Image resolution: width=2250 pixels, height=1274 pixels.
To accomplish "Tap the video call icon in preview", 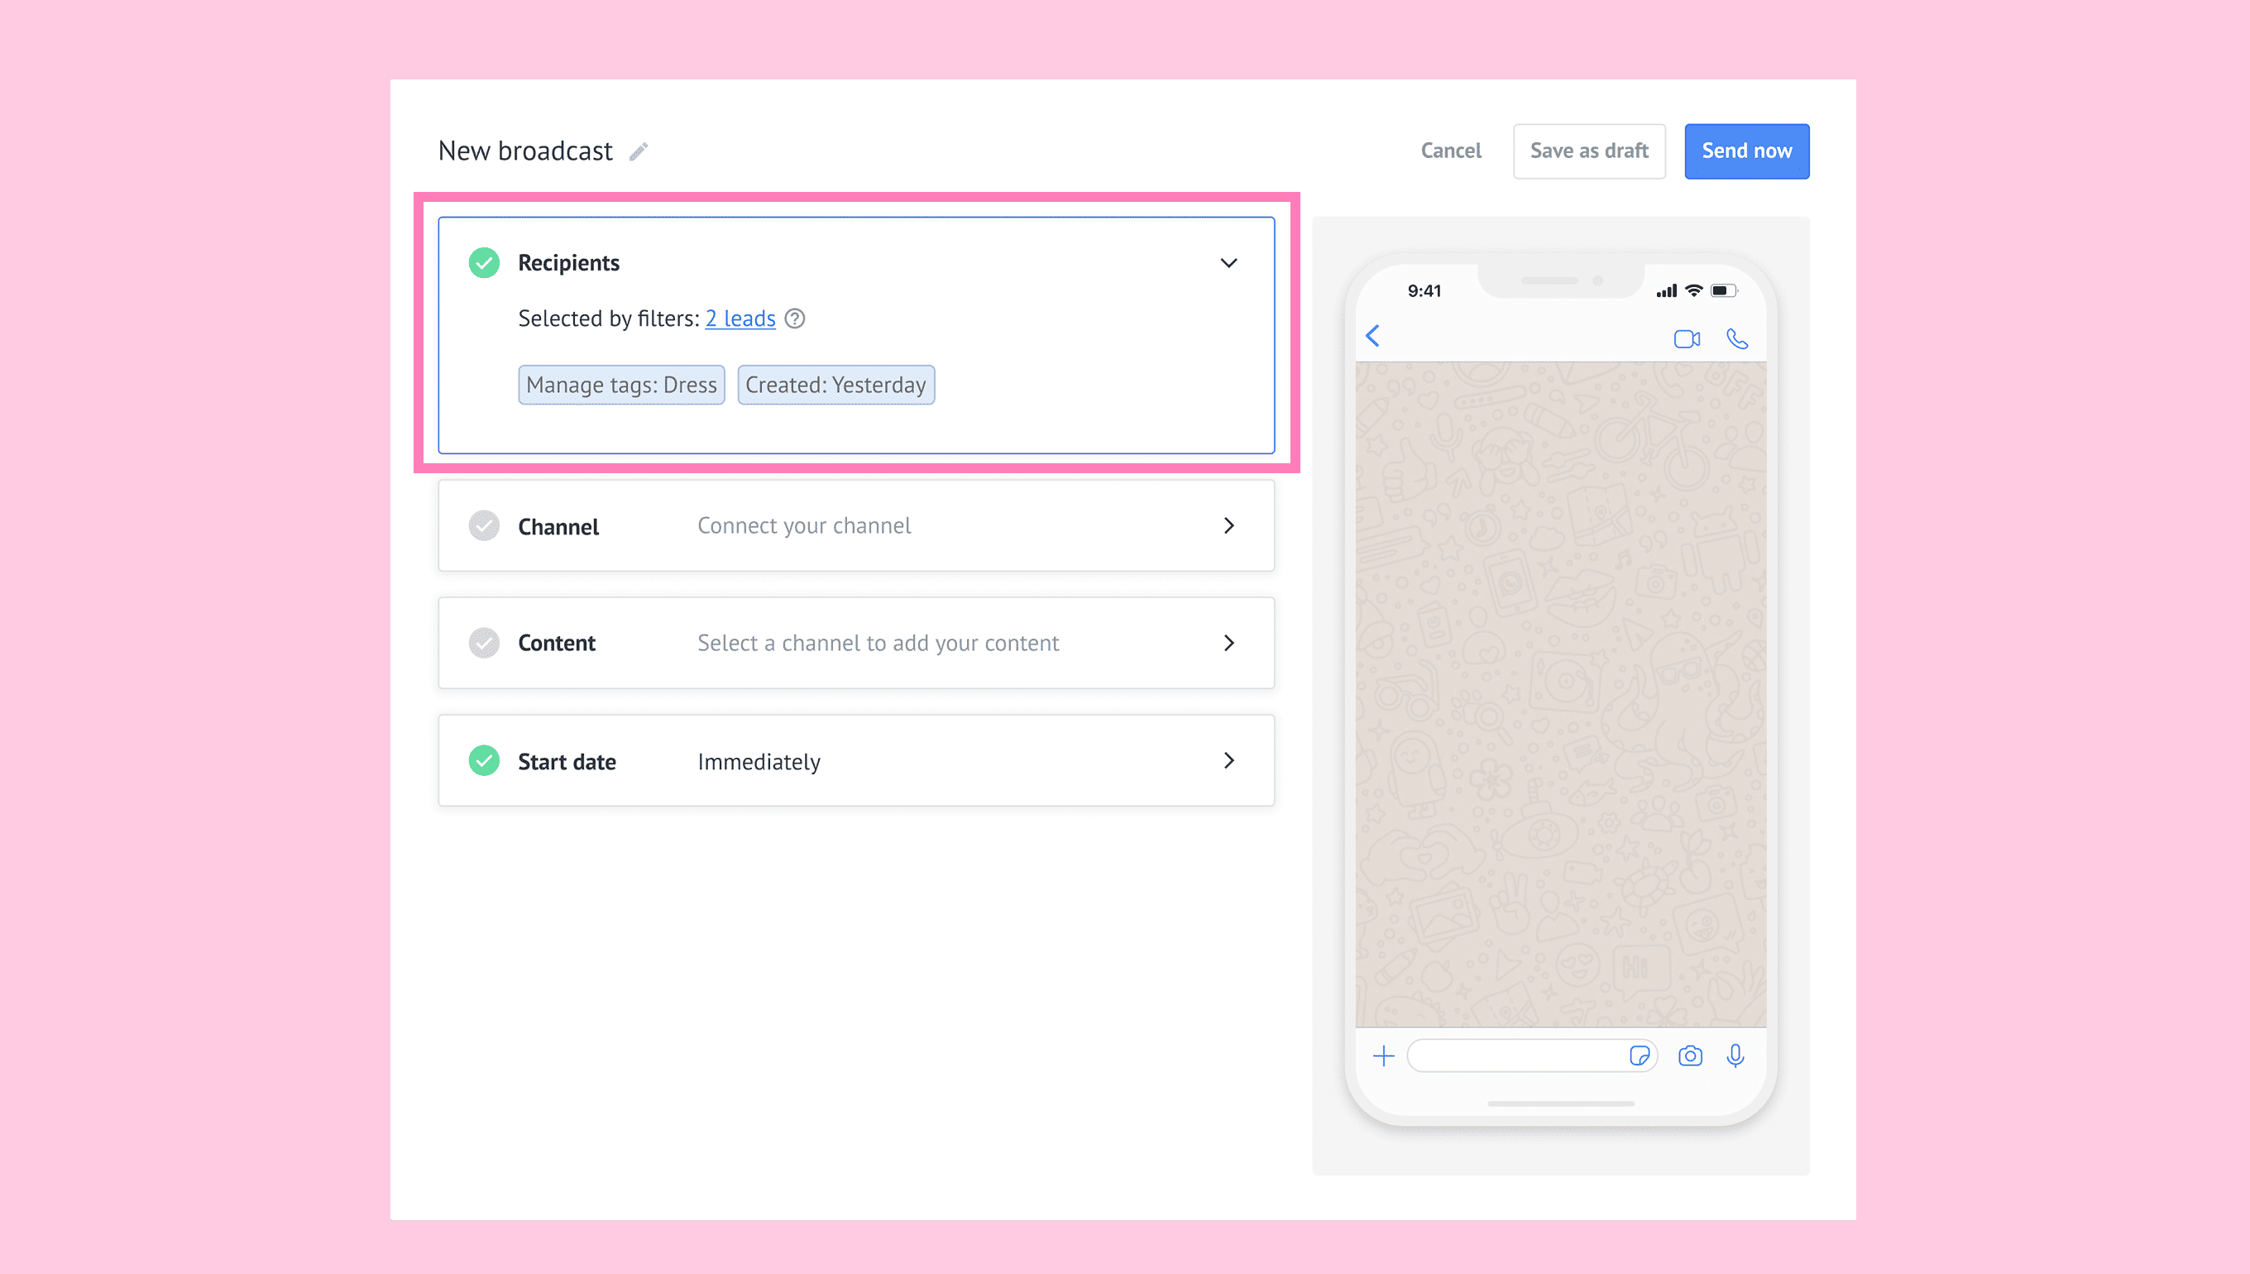I will (x=1687, y=338).
